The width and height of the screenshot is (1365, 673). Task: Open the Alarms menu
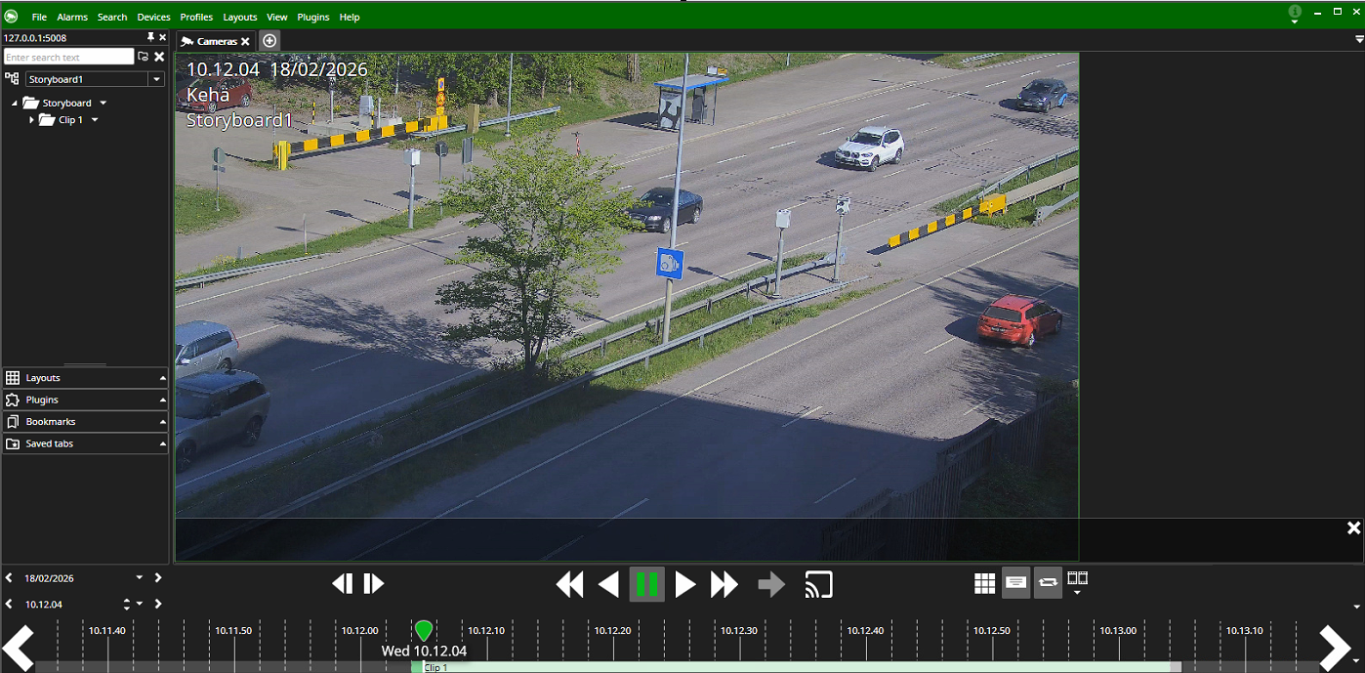(x=72, y=17)
